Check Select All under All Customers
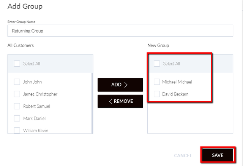The height and width of the screenshot is (166, 243). pos(17,64)
